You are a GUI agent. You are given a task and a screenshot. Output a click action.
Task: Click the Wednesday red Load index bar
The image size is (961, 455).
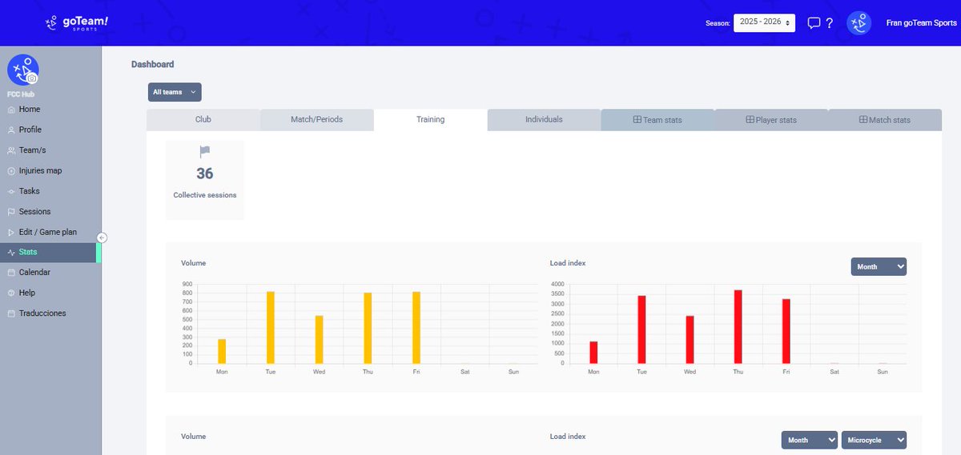click(690, 340)
